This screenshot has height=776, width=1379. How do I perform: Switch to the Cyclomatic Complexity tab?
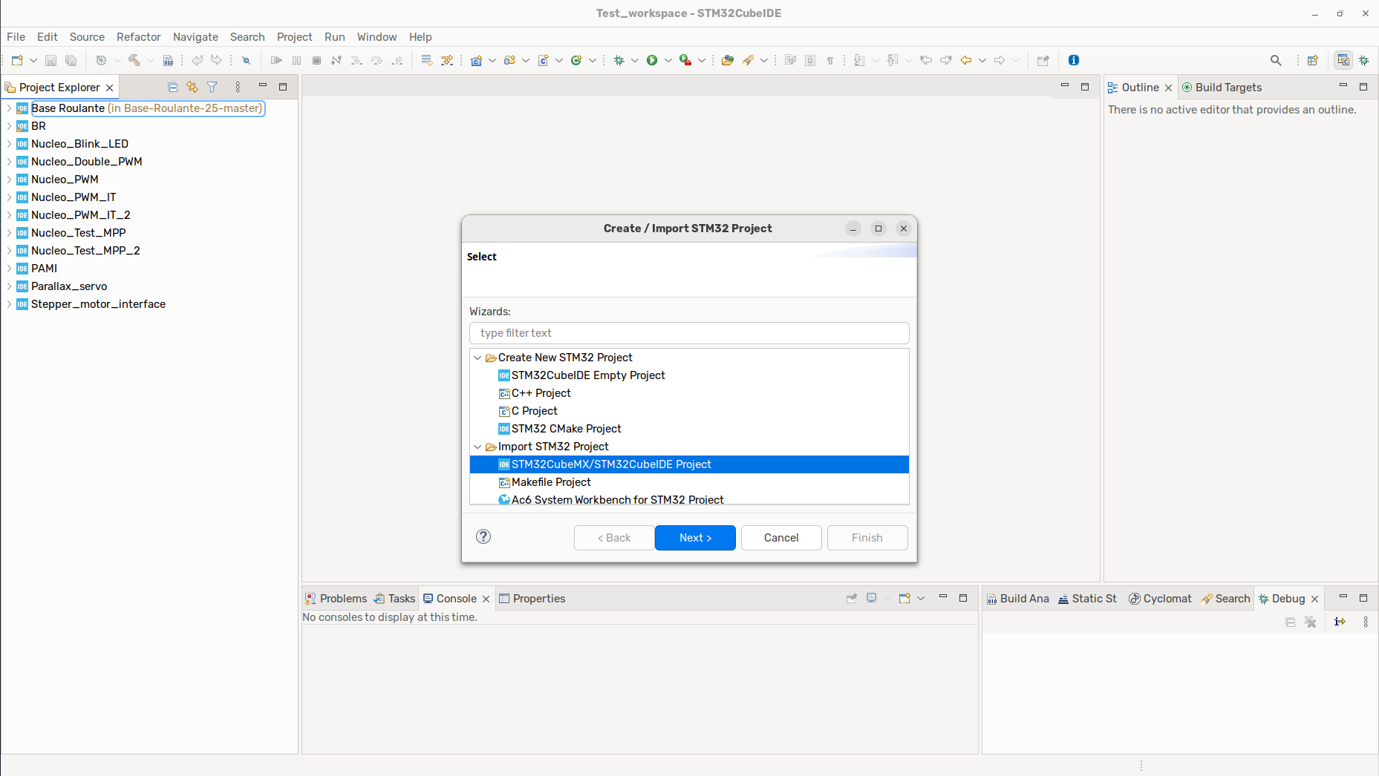[1160, 599]
